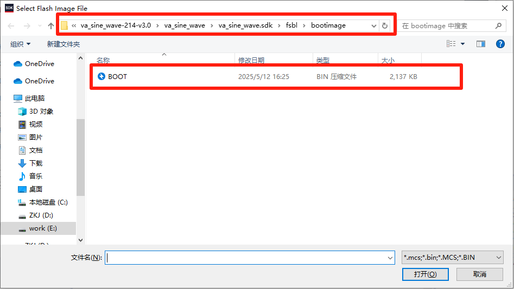The width and height of the screenshot is (514, 289).
Task: Change the view layout icon
Action: pos(451,44)
